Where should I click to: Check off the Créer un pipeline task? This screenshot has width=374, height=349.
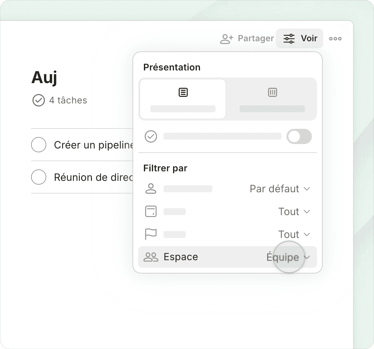(39, 145)
